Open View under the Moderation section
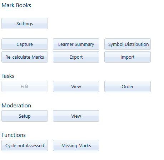 click(x=76, y=116)
